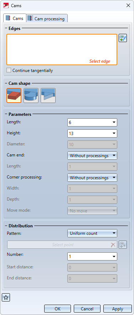Viewport: 134px width, 315px height.
Task: Expand the Corner processing dropdown
Action: coord(92,177)
